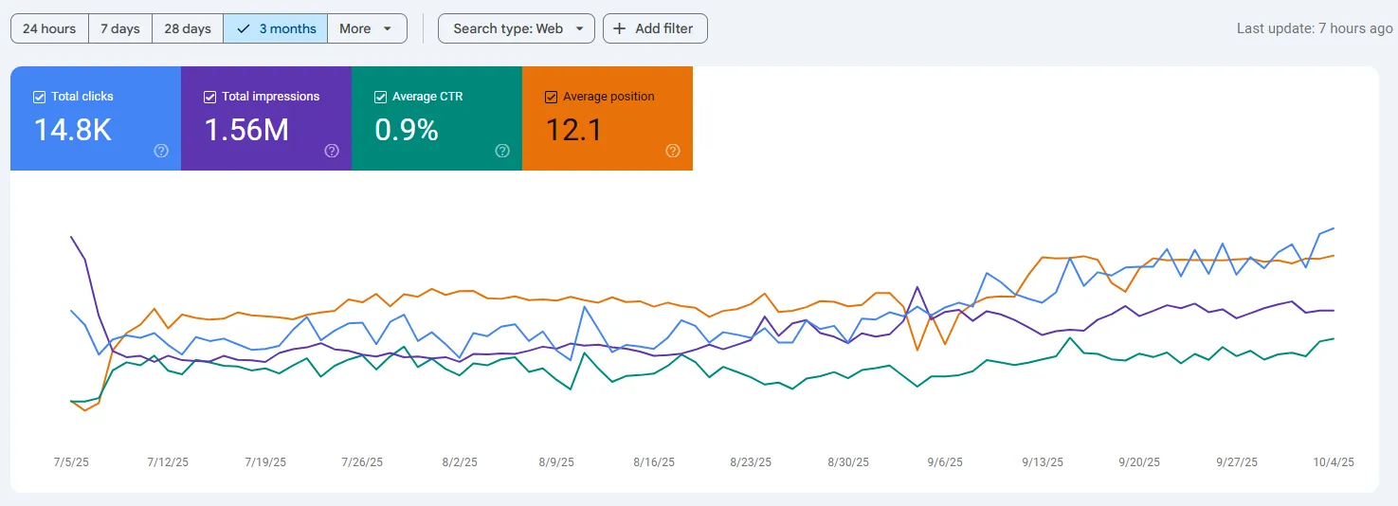Click the Add filter button

tap(655, 28)
